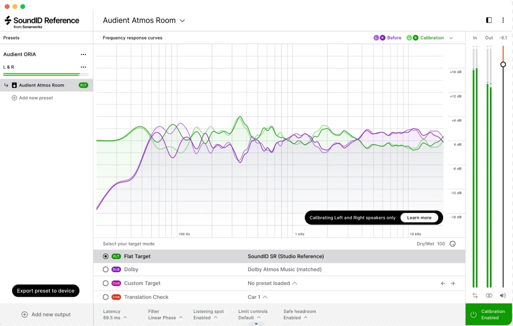Click the plus icon beside Add new output
This screenshot has width=513, height=326.
24,314
